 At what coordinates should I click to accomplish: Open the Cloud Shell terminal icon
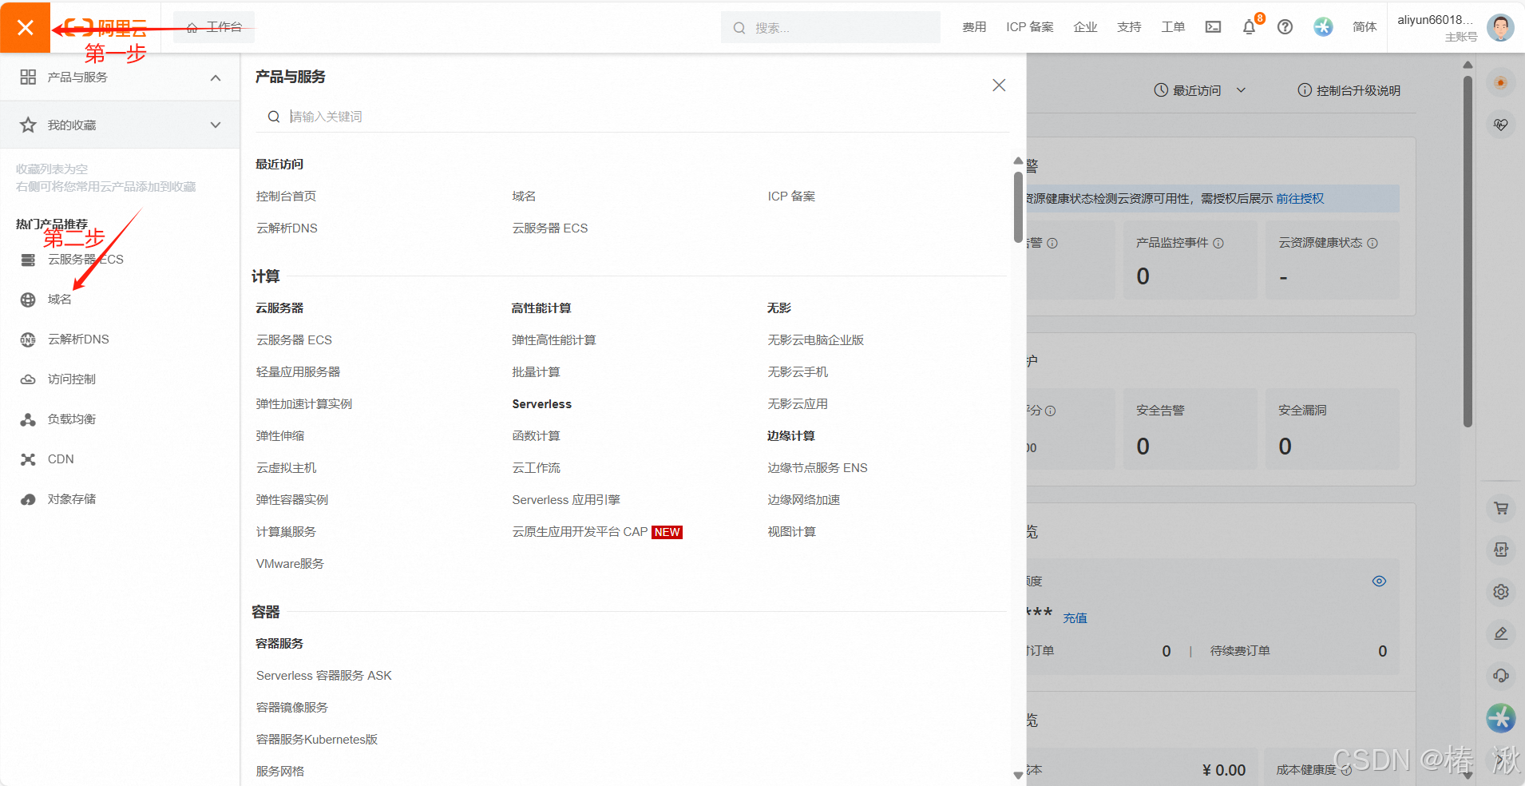[x=1213, y=27]
